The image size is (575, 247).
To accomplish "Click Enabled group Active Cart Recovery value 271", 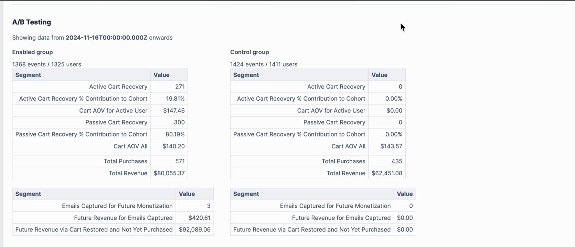I will pos(180,87).
